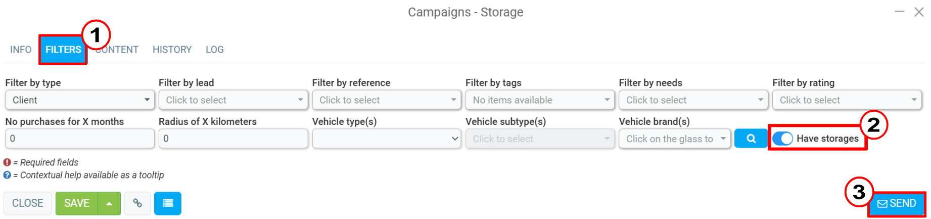This screenshot has height=219, width=931.
Task: Expand the Vehicle type(s) select box
Action: (x=387, y=139)
